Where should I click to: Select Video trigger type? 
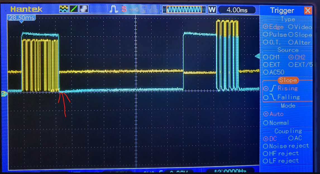pos(300,27)
